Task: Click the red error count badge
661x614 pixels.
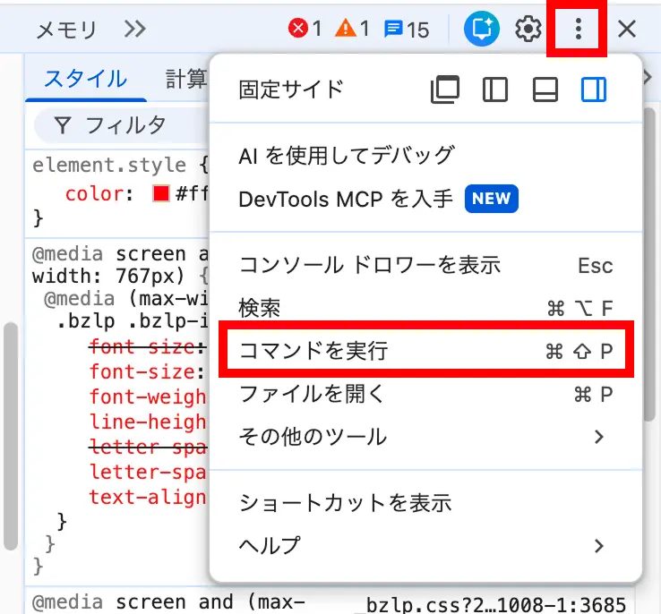Action: 305,29
